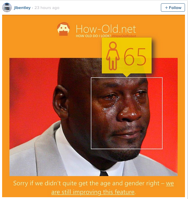Click the gender figure icon in age tag
This screenshot has width=188, height=199.
(x=113, y=56)
